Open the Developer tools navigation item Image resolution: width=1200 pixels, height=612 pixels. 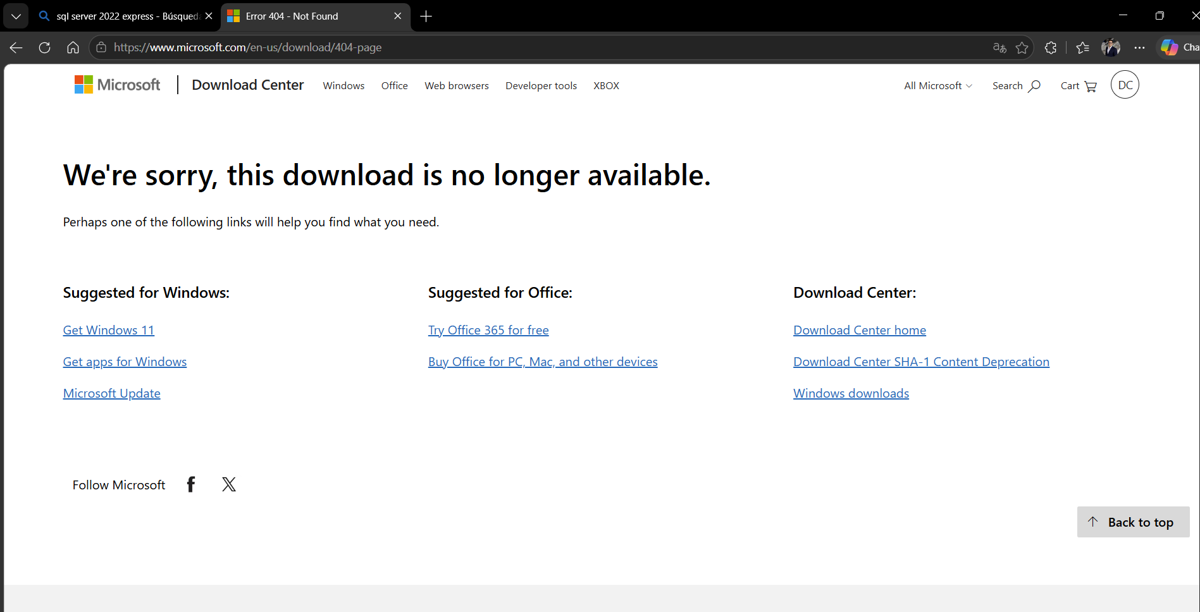click(x=541, y=86)
